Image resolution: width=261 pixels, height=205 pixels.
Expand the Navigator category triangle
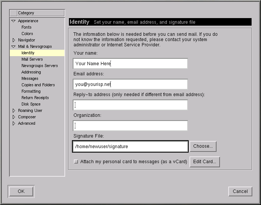14,40
